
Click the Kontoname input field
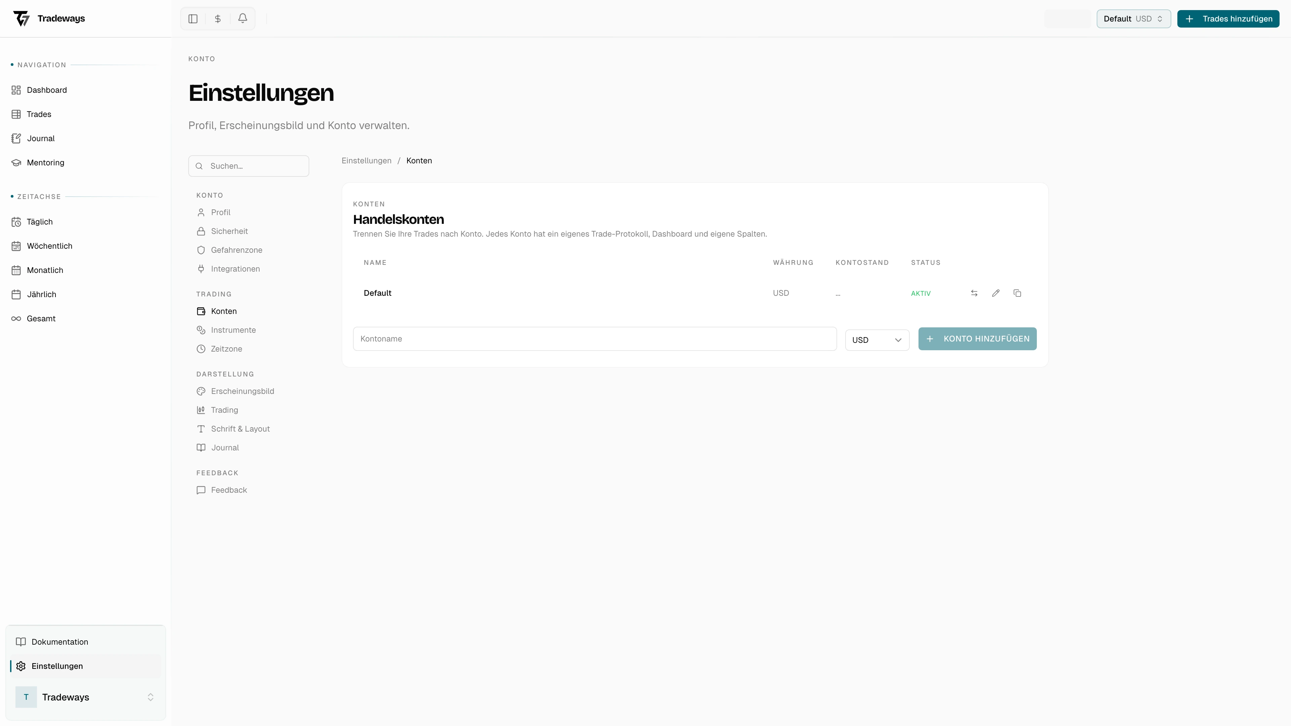click(x=594, y=339)
